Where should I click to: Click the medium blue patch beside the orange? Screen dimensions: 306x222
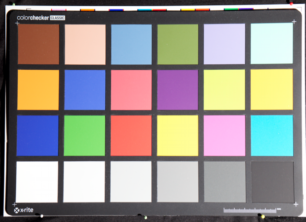point(85,90)
